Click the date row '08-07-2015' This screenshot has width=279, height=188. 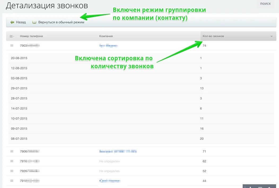point(141,139)
